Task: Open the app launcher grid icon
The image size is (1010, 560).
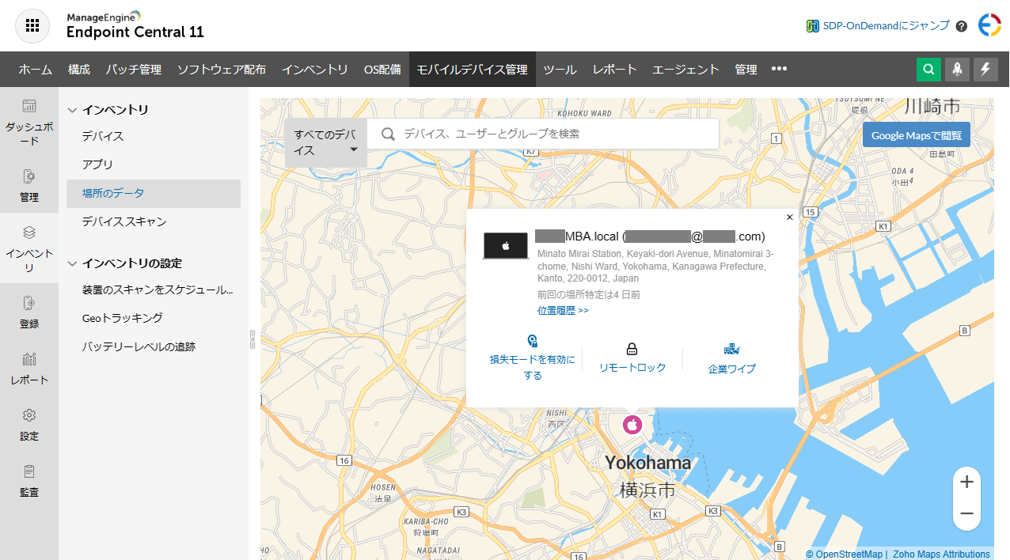Action: 32,25
